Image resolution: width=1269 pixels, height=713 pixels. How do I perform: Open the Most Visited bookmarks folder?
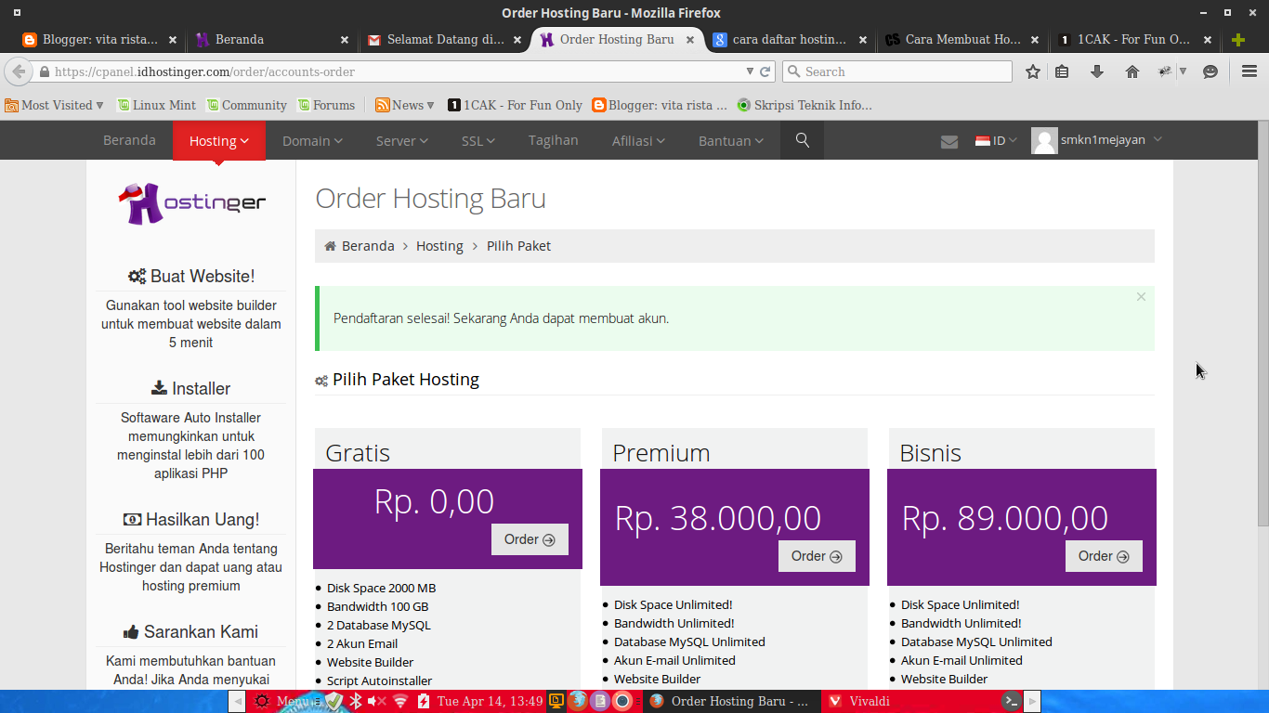click(x=54, y=105)
